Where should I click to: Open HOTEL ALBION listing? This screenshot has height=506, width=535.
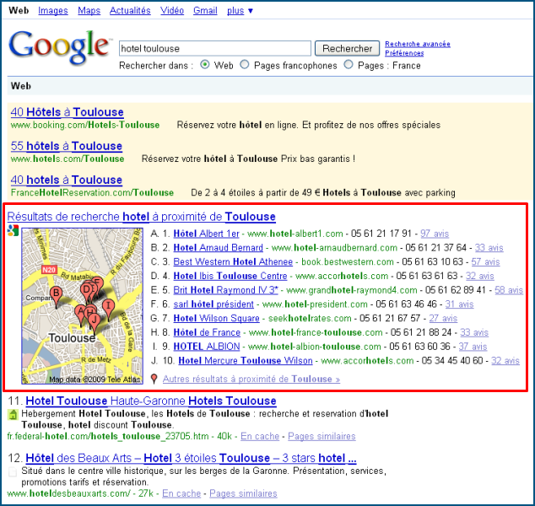pyautogui.click(x=207, y=347)
